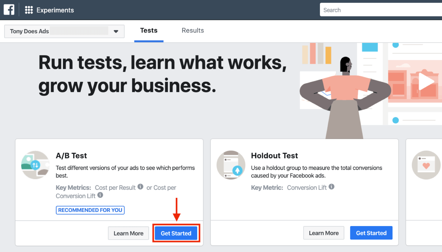Click the info icon beside Cost per Conversion Lift
Viewport: 442px width, 252px height.
pyautogui.click(x=100, y=195)
